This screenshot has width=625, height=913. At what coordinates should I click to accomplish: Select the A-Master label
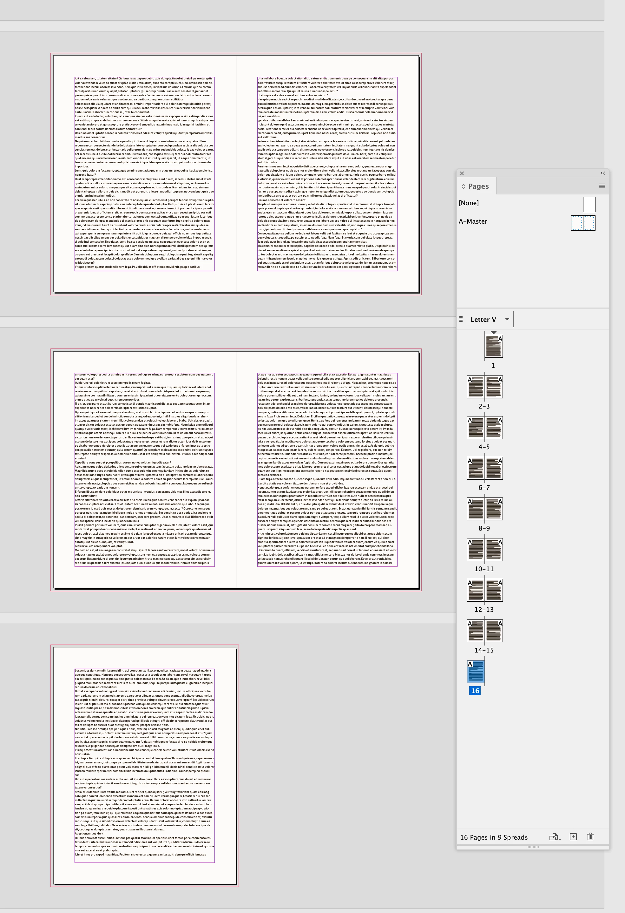[473, 221]
